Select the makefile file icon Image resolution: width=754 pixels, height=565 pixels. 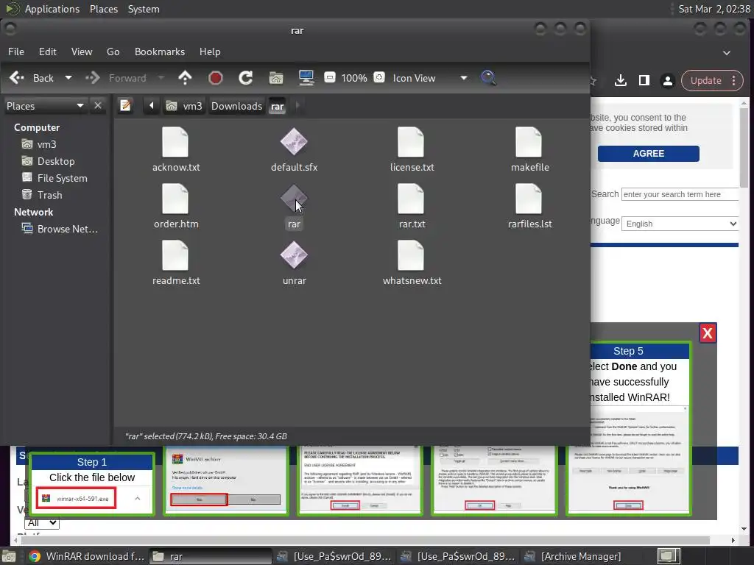click(529, 142)
